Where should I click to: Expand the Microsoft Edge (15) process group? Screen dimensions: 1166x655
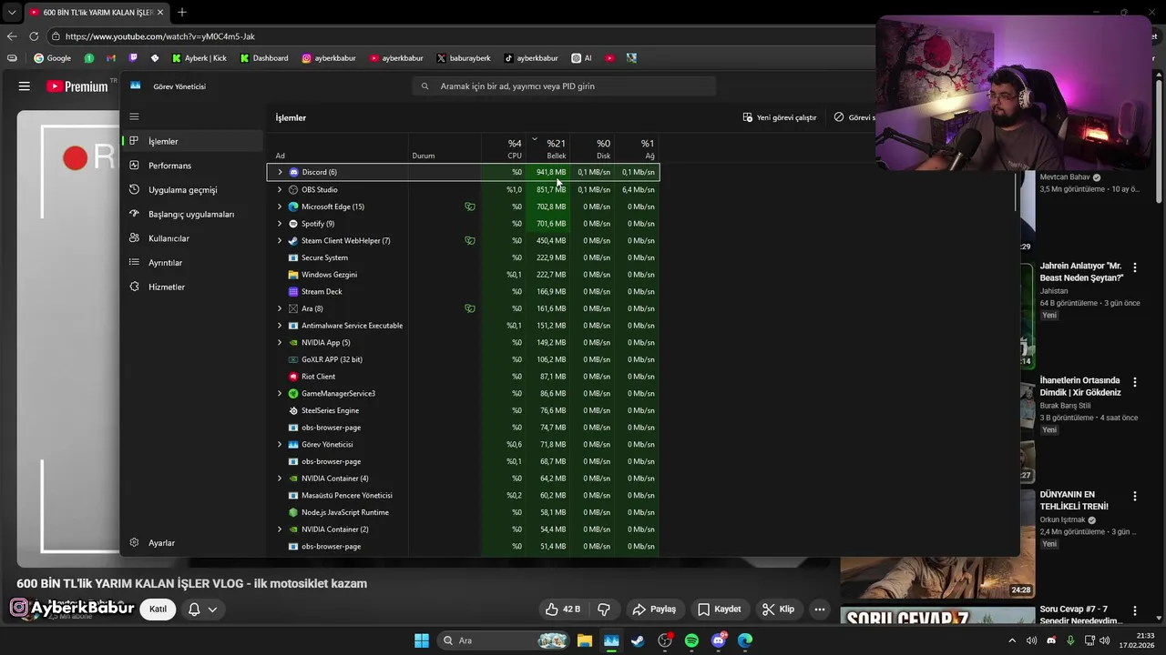[280, 207]
